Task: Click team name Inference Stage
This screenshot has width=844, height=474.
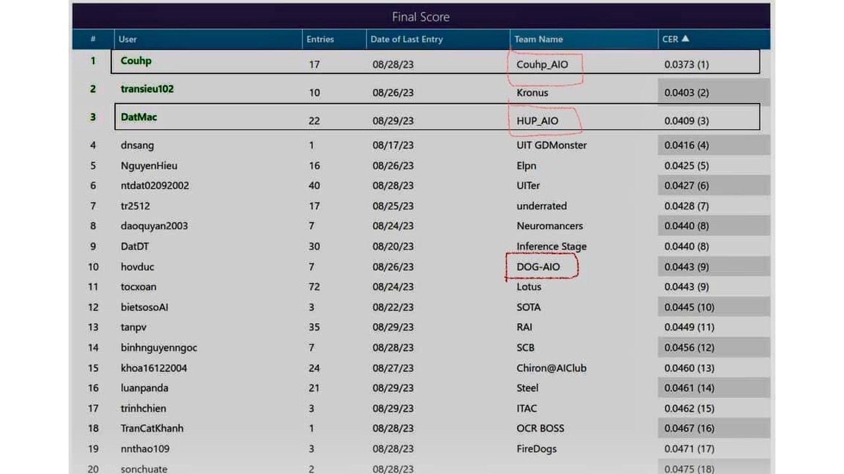Action: coord(551,246)
